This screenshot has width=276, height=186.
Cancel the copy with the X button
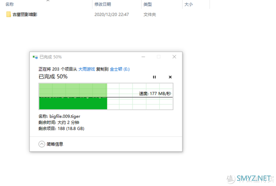[170, 77]
